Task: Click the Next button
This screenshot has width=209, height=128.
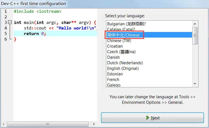Action: click(x=152, y=118)
